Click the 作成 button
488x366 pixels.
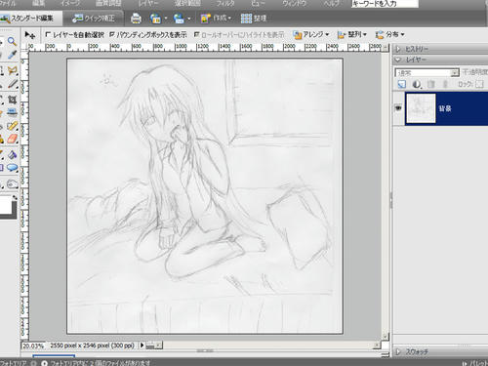coord(216,19)
